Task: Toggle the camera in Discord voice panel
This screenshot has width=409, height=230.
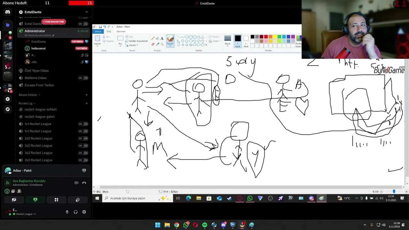Action: click(14, 200)
